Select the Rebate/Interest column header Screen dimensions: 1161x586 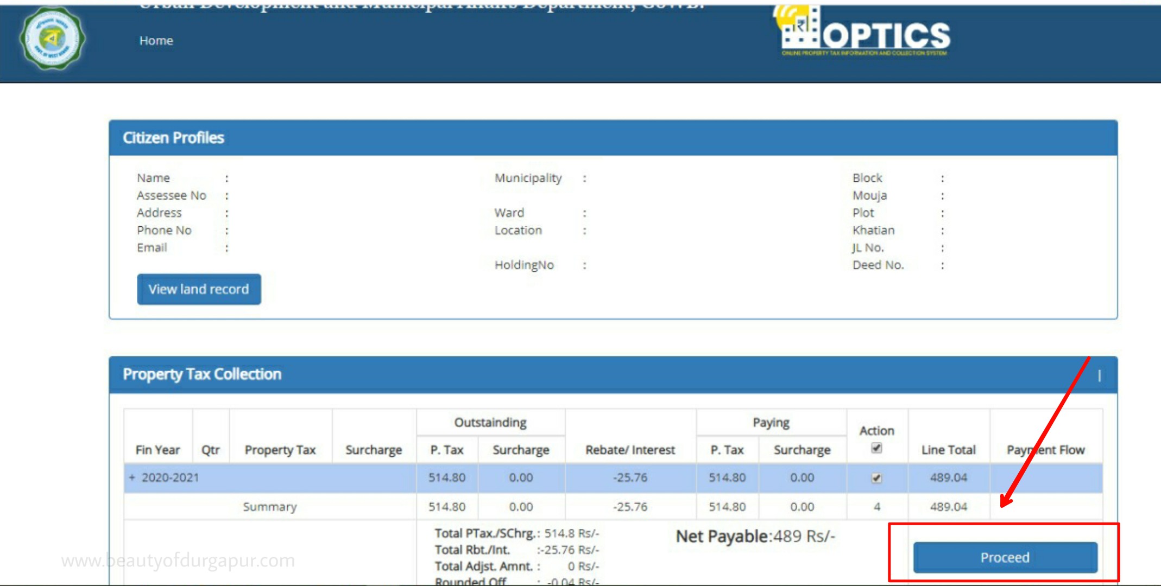coord(630,449)
